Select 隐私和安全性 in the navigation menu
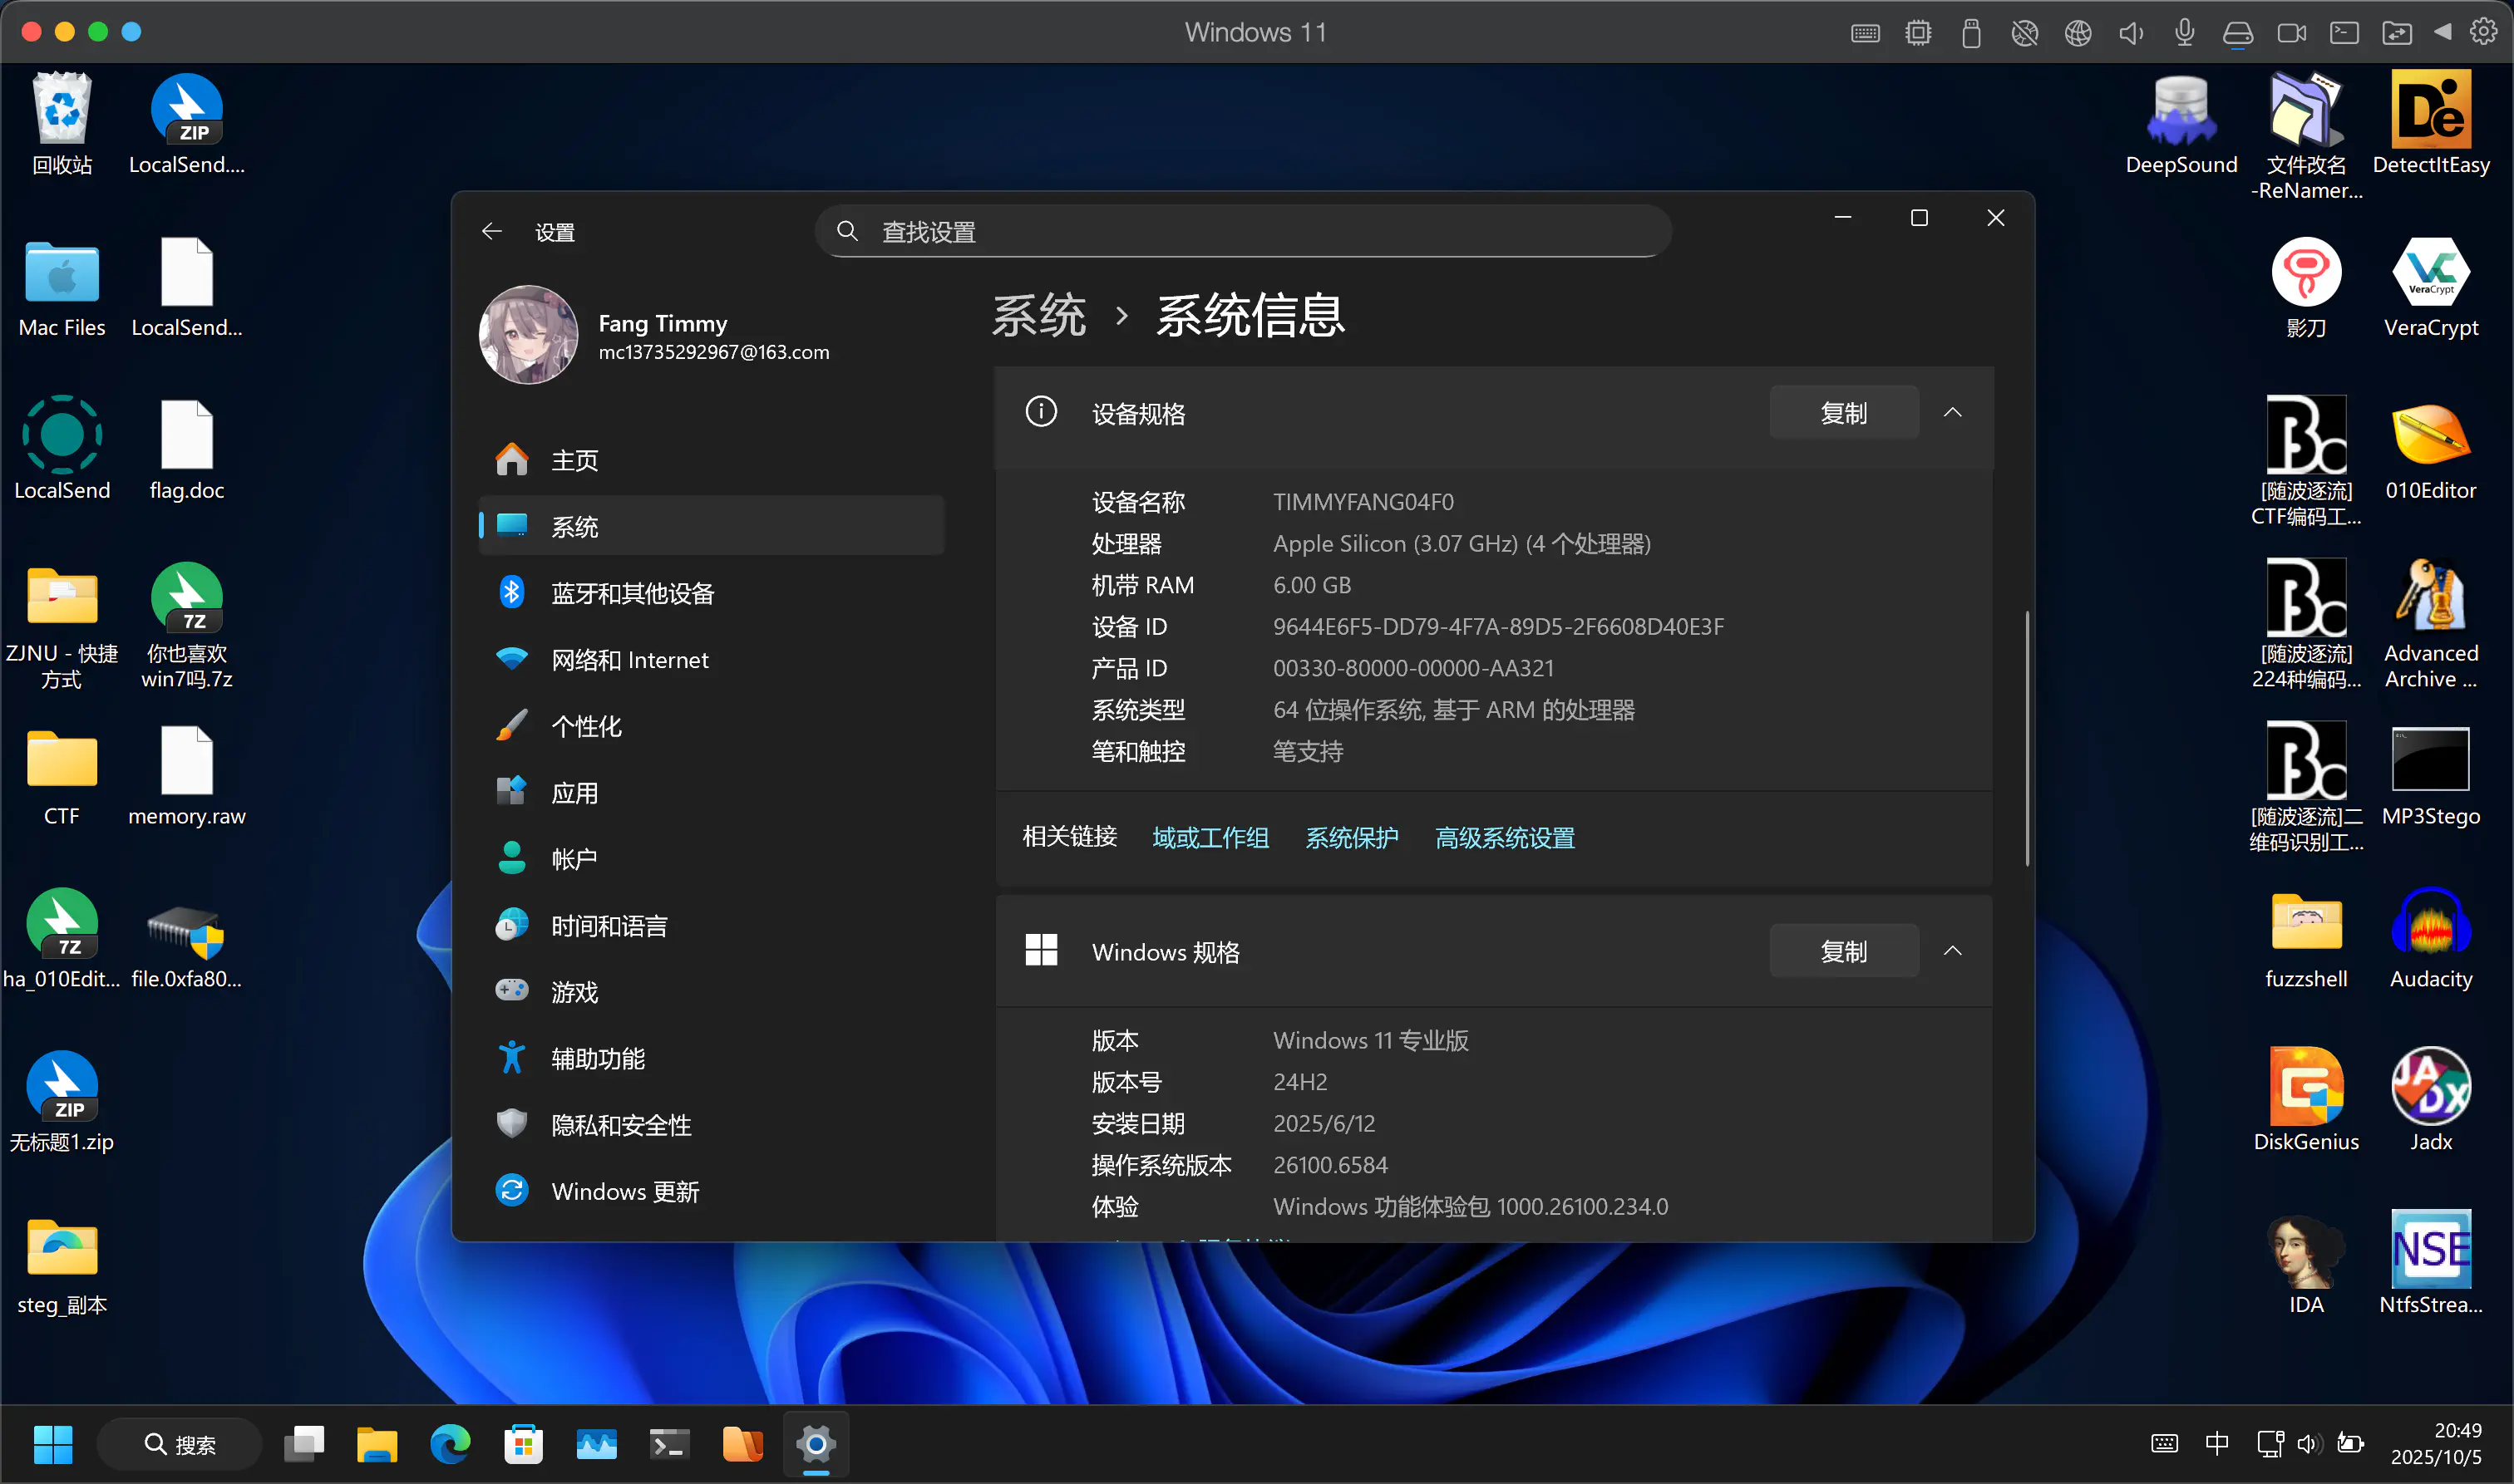 click(620, 1125)
